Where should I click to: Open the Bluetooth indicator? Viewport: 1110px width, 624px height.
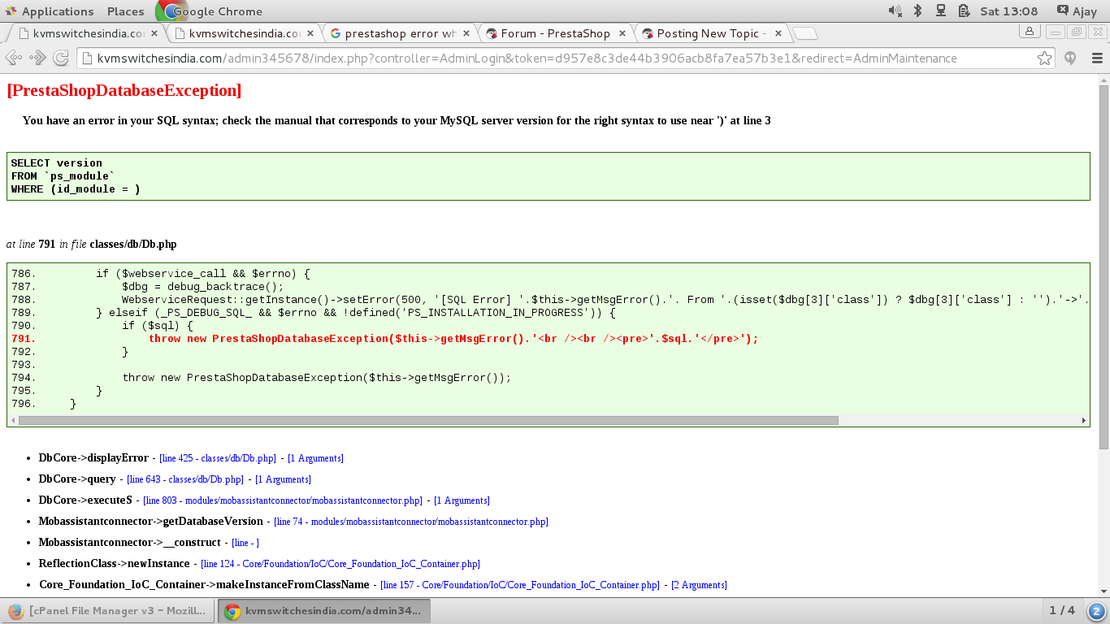[x=918, y=11]
